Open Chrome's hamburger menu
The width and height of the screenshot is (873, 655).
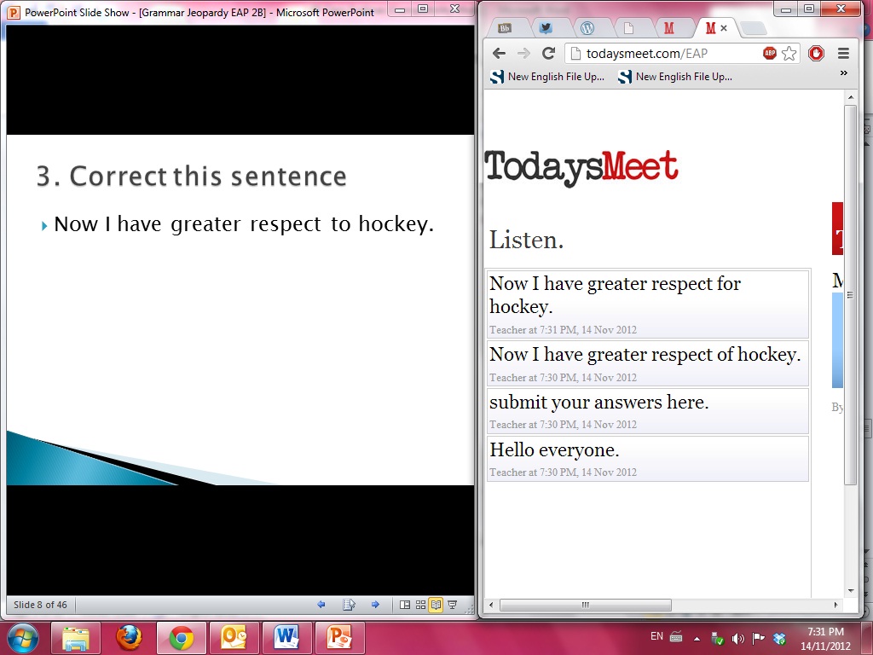tap(843, 53)
